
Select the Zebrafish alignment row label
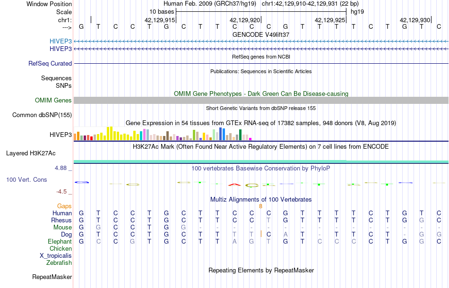click(x=59, y=263)
